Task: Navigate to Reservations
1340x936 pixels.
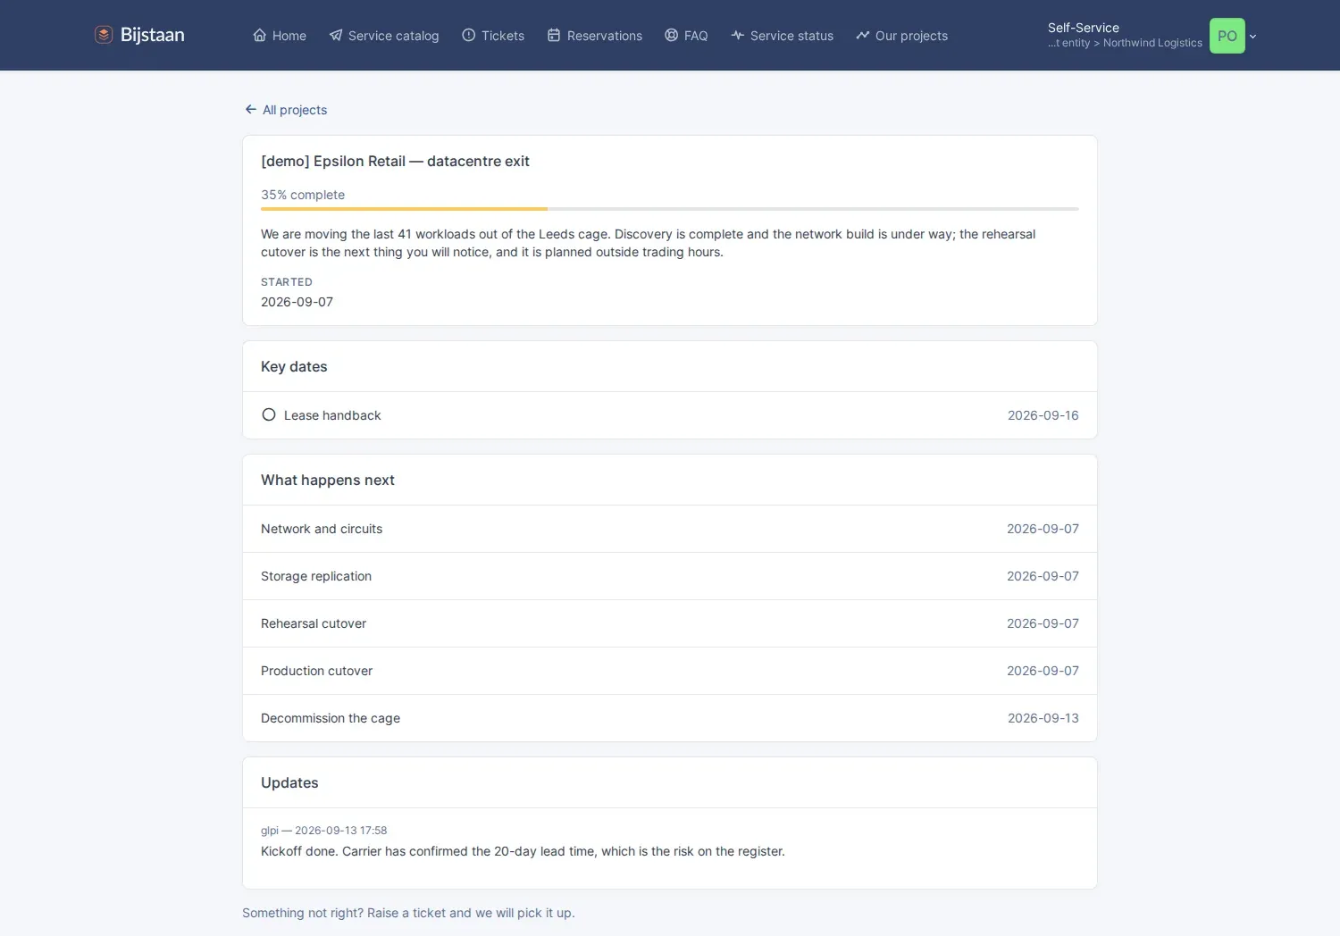Action: [x=595, y=36]
